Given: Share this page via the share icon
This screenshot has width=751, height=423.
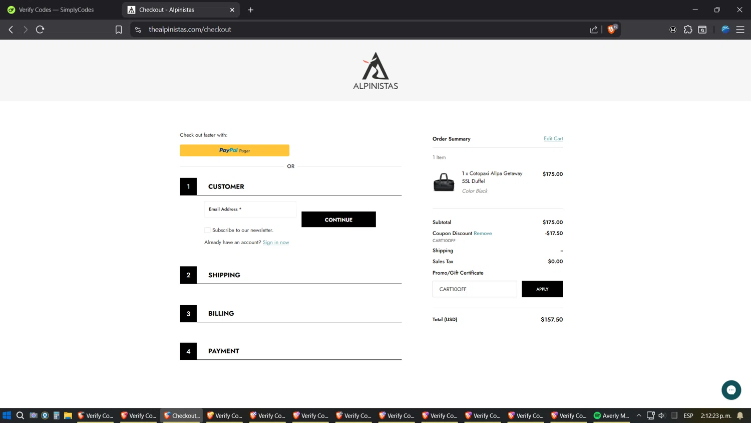Looking at the screenshot, I should pyautogui.click(x=594, y=30).
